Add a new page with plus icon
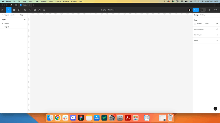220x123 pixels. pyautogui.click(x=25, y=20)
